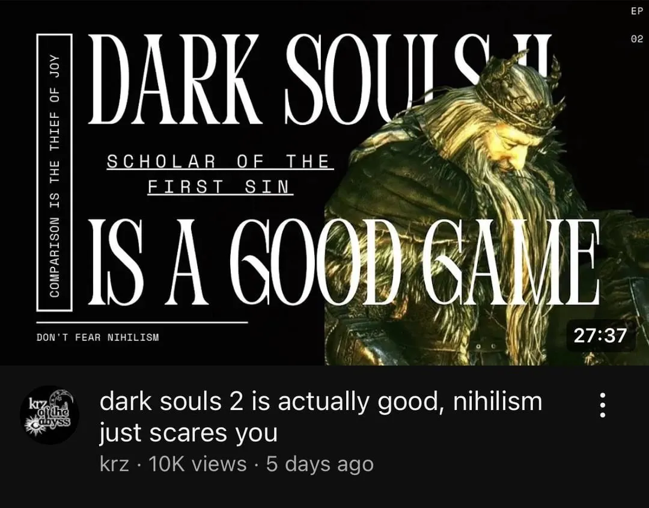Click the '5 days ago' upload date
This screenshot has height=508, width=649.
pyautogui.click(x=320, y=464)
